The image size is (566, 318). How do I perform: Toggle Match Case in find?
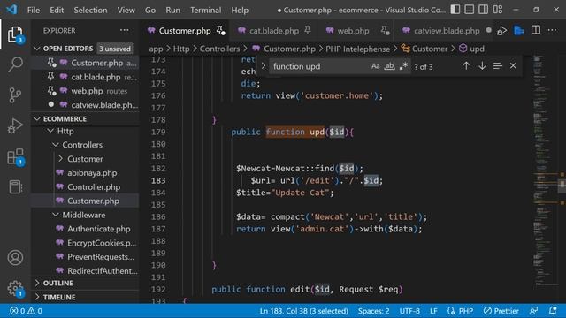click(x=375, y=66)
